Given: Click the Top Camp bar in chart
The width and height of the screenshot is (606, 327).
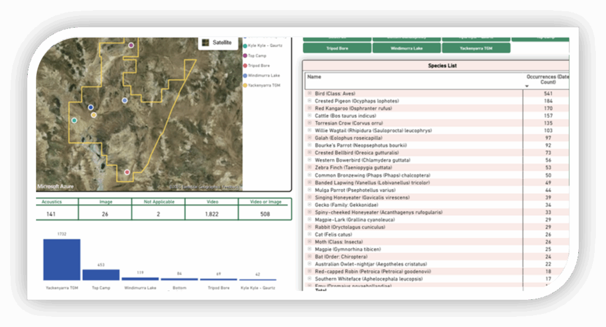Looking at the screenshot, I should (x=101, y=274).
